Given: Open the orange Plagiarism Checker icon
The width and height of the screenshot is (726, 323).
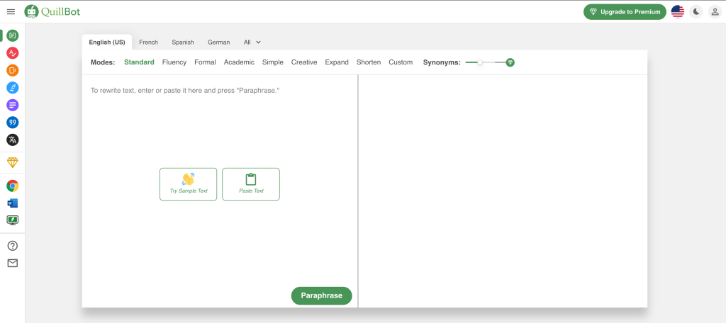Looking at the screenshot, I should pyautogui.click(x=13, y=70).
